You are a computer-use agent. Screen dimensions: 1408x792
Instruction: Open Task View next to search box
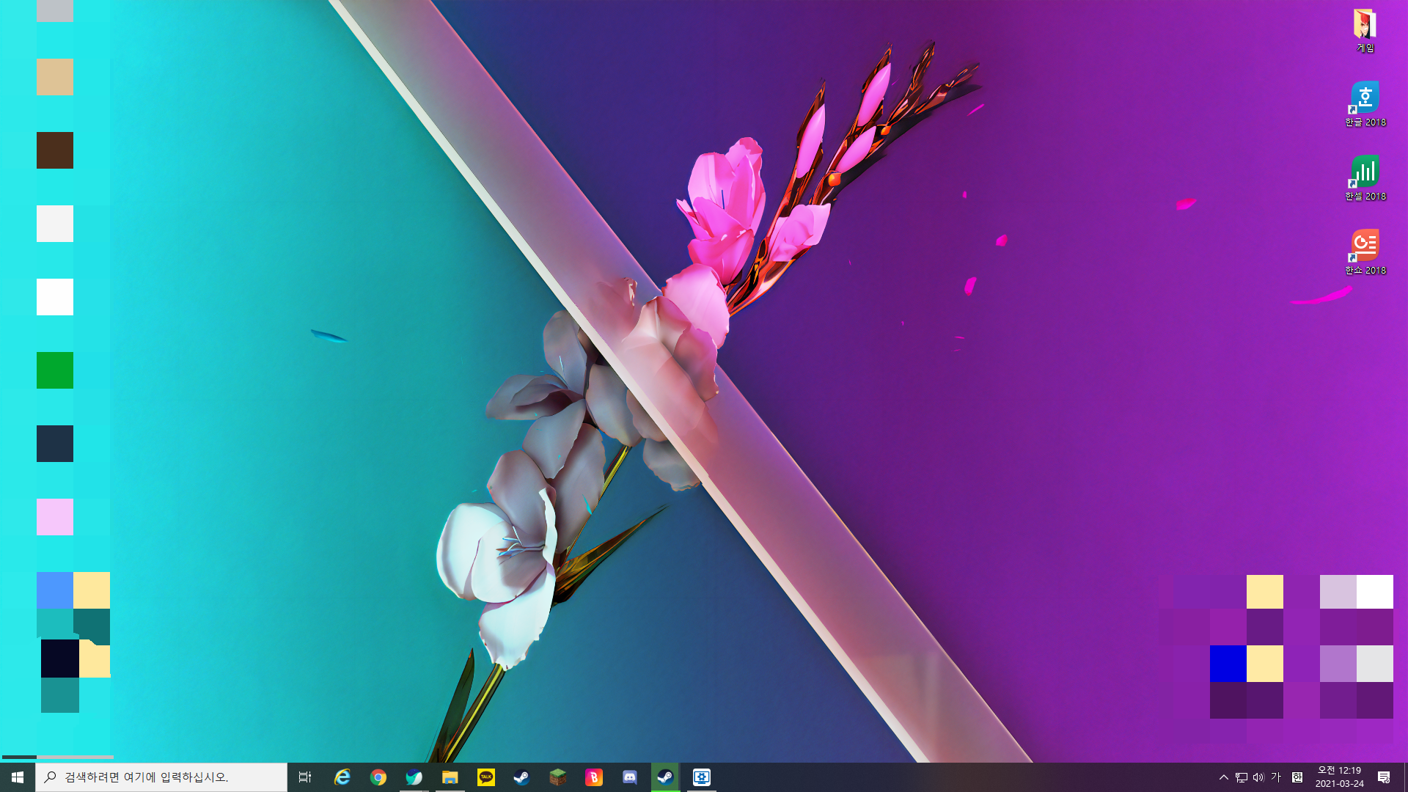305,777
